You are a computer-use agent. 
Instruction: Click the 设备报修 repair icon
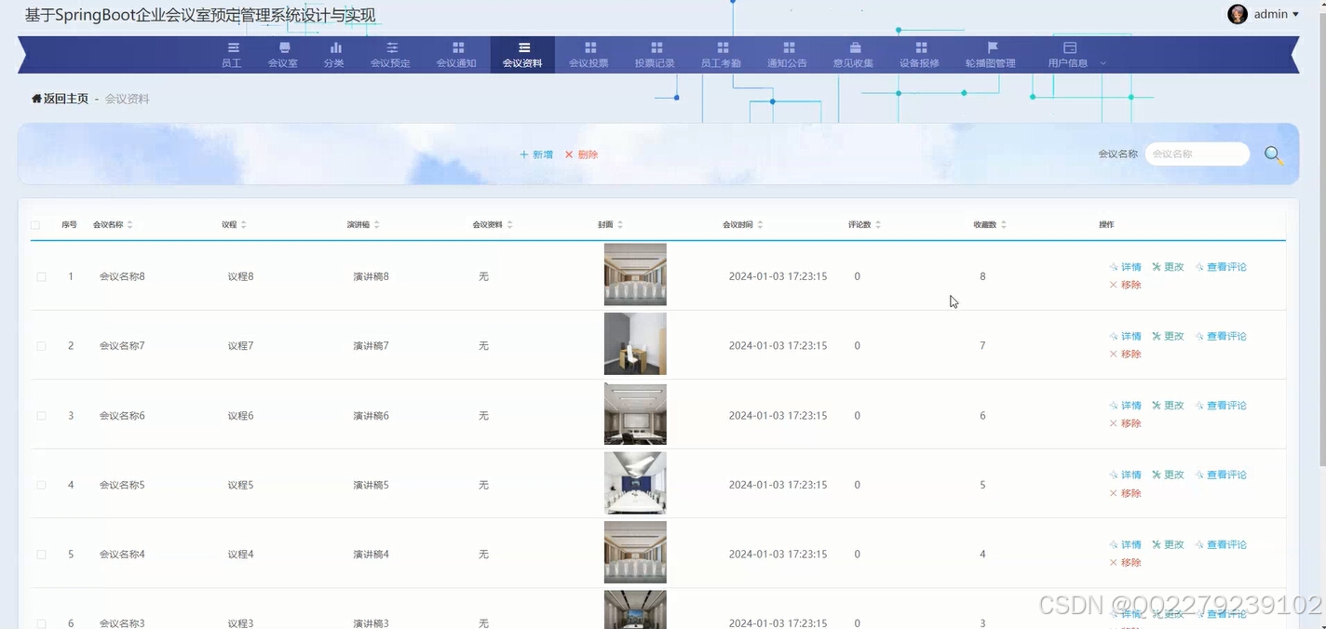919,47
